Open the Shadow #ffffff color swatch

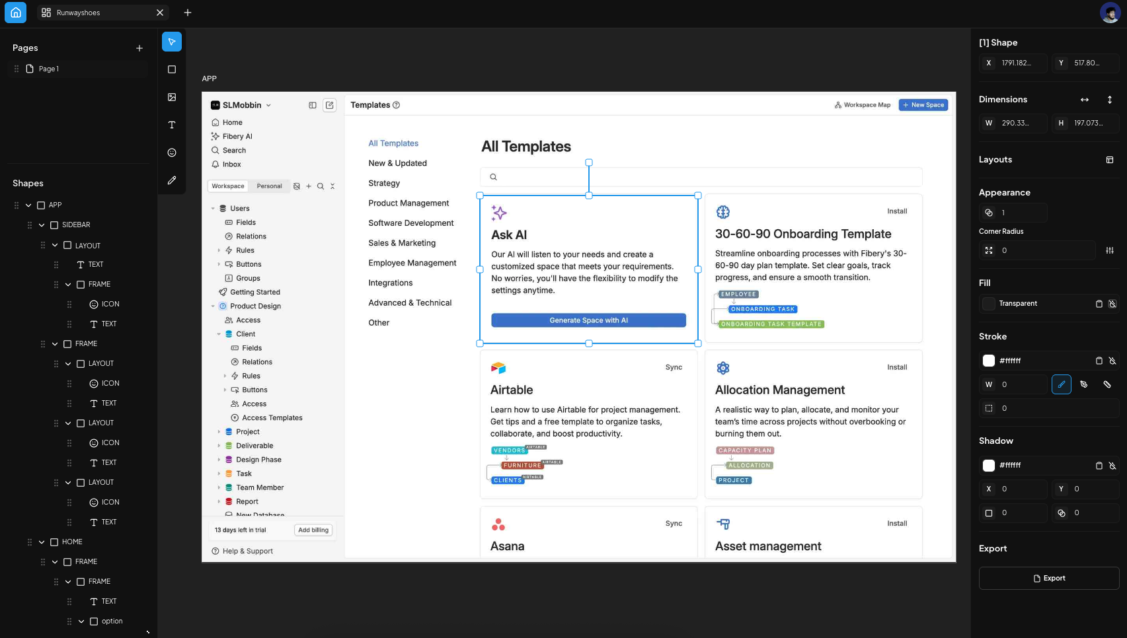click(989, 466)
